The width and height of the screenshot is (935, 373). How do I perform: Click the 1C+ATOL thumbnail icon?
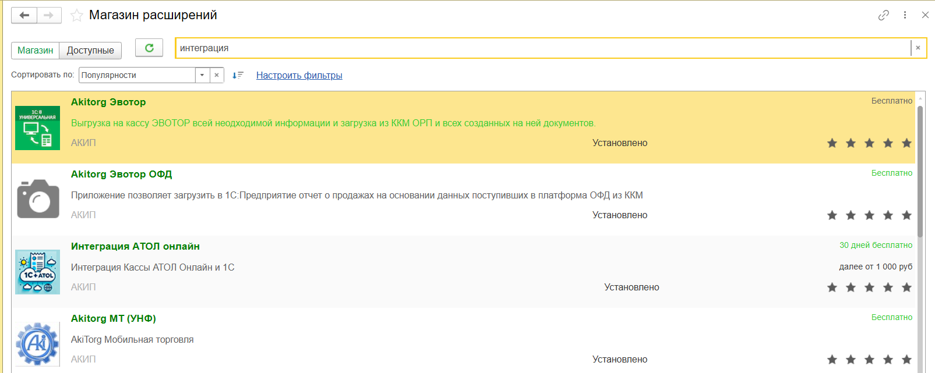(x=37, y=272)
